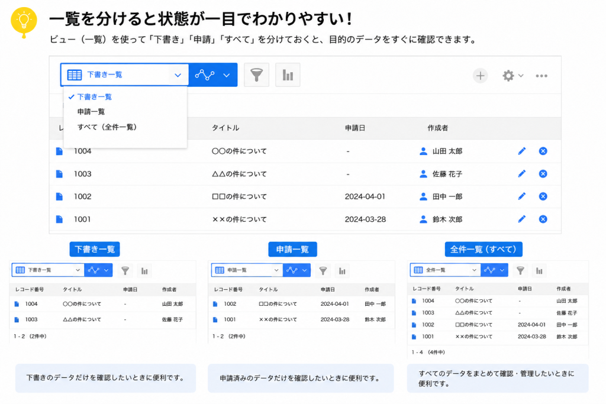Click the 2024-04-01 date in main table

click(365, 196)
